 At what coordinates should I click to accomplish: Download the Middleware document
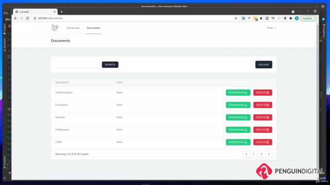click(x=238, y=129)
